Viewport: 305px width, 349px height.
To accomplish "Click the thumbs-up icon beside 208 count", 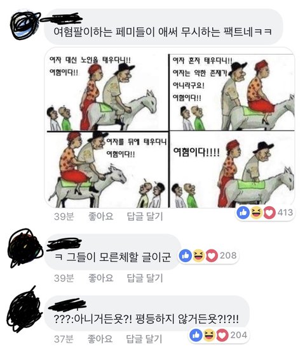I will [x=186, y=256].
